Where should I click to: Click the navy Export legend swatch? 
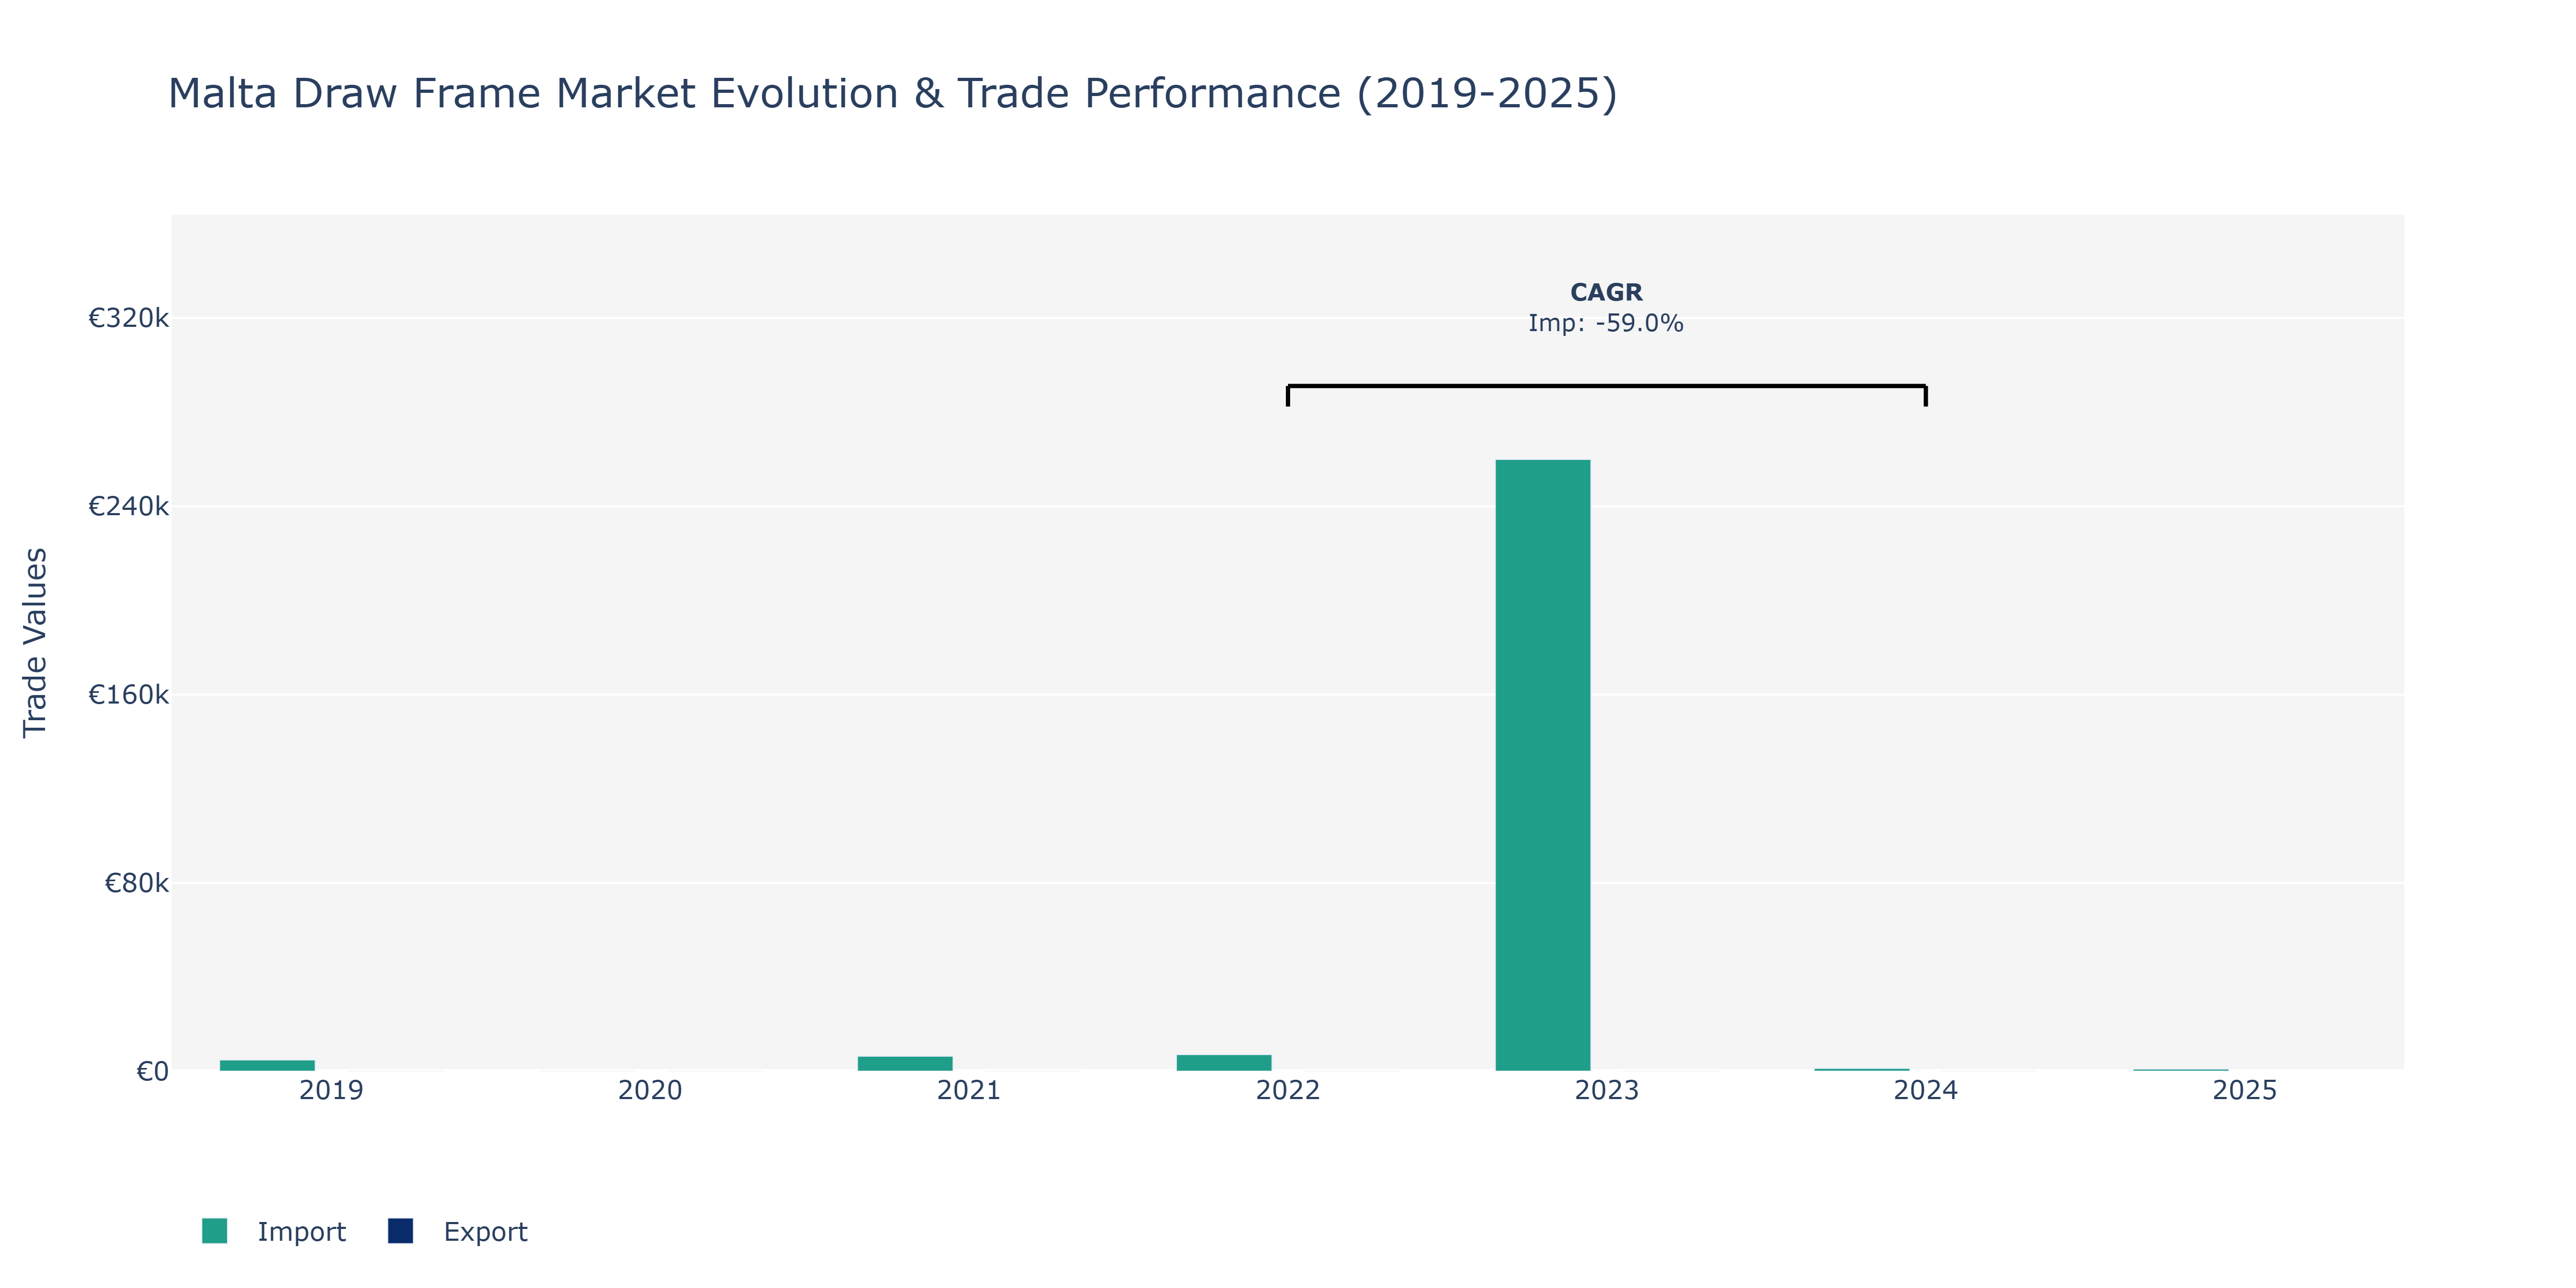(400, 1231)
